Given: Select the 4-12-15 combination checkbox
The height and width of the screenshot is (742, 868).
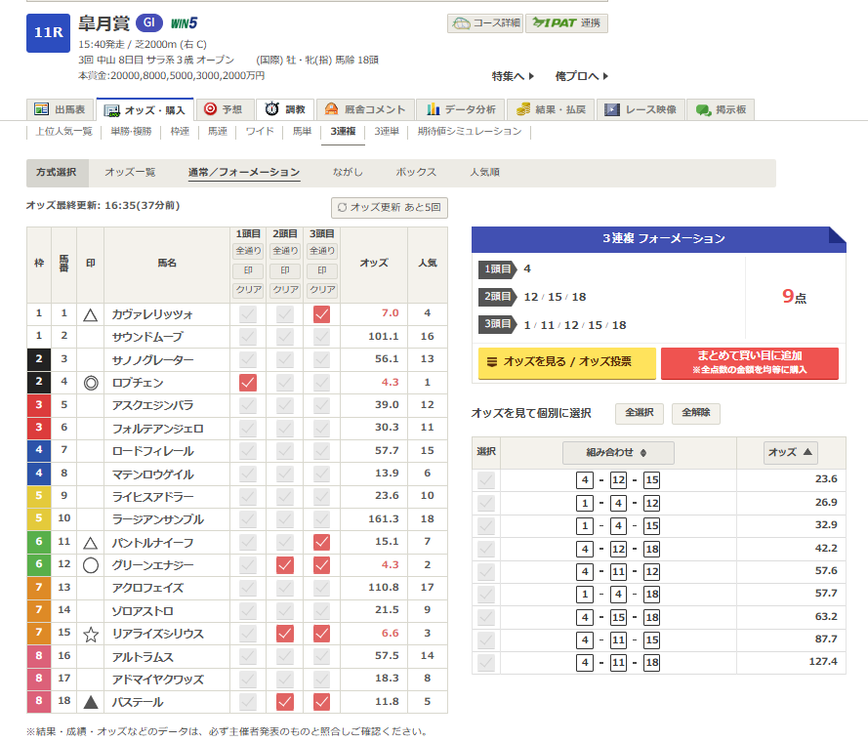Looking at the screenshot, I should 485,480.
